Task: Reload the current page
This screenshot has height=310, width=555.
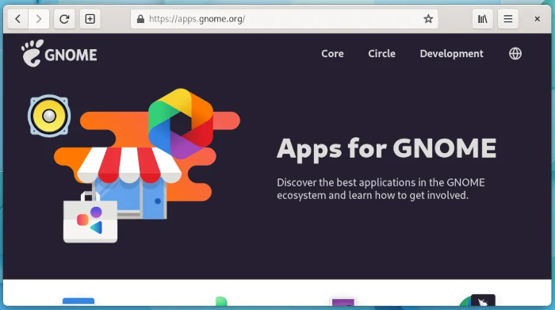Action: click(x=64, y=19)
